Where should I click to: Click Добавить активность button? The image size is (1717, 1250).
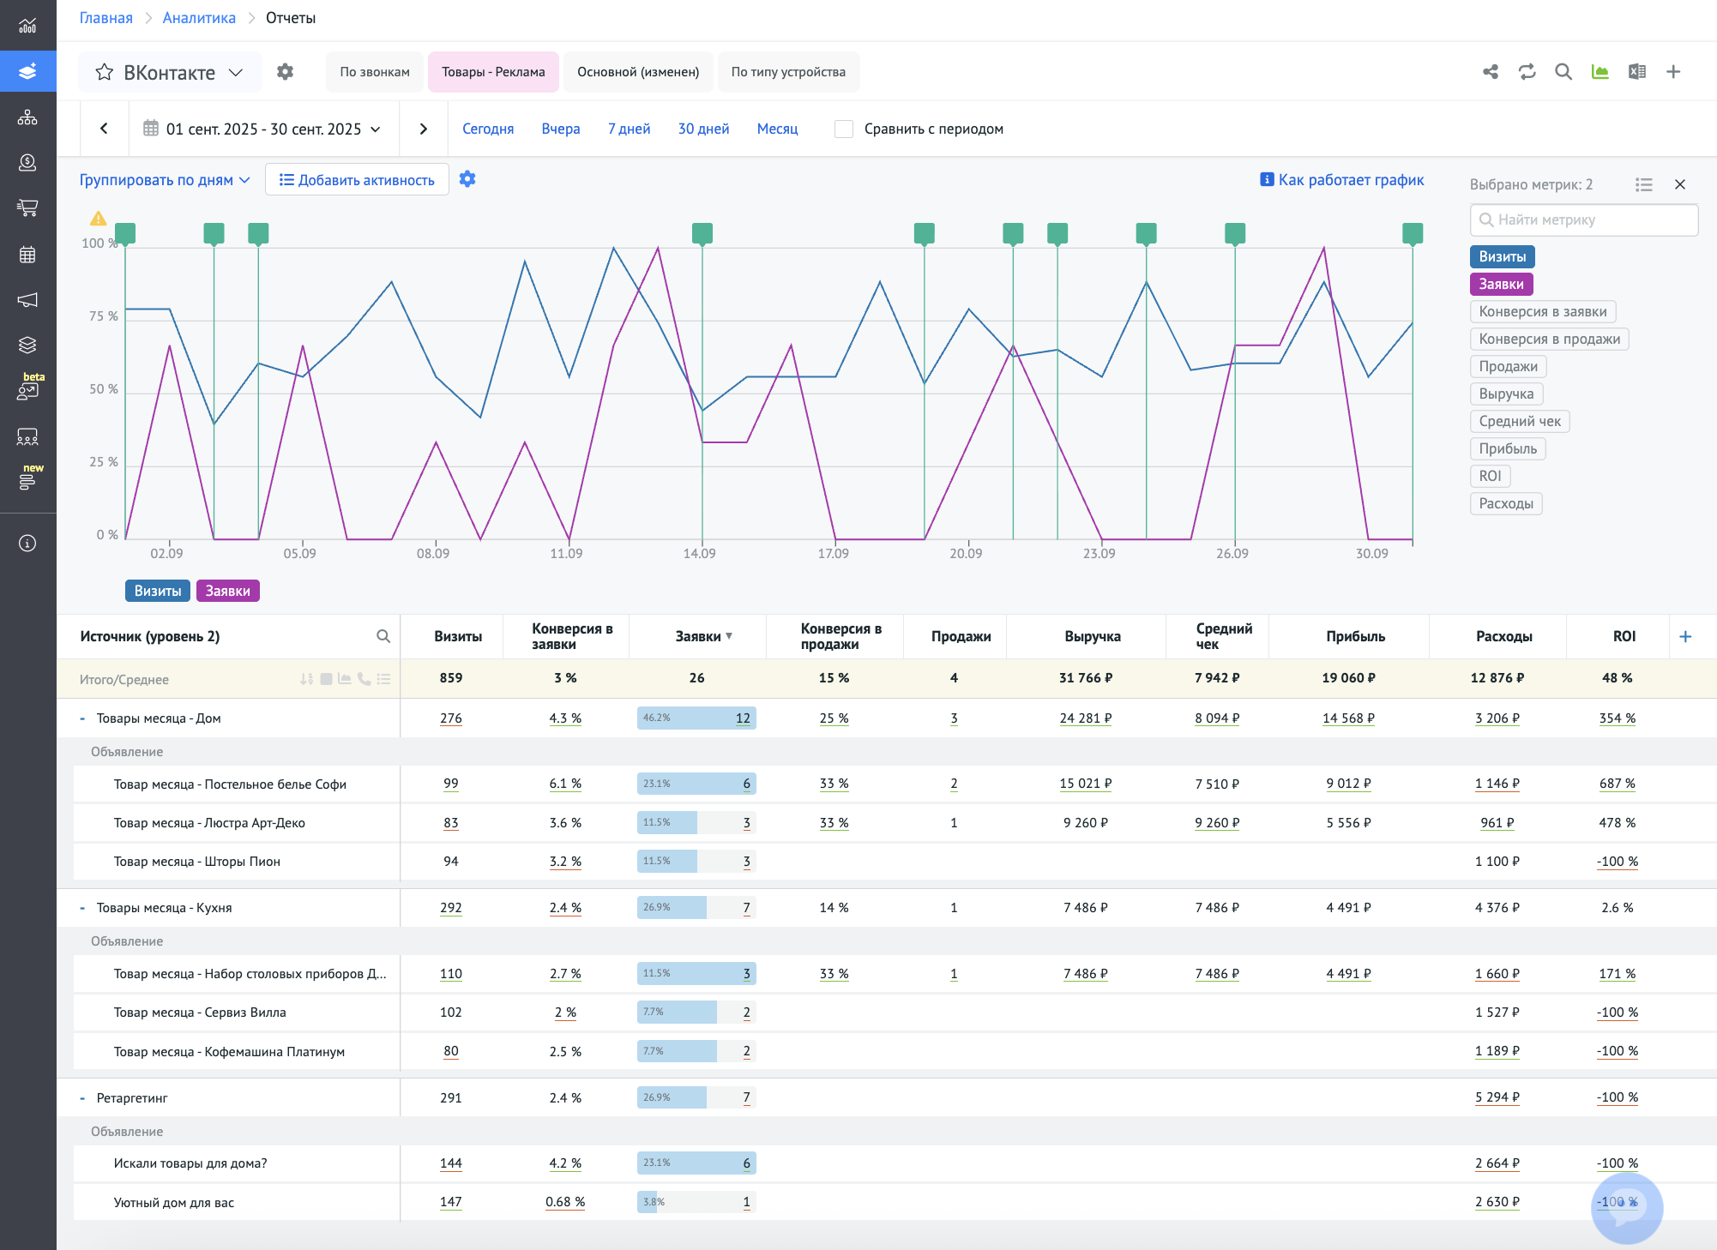[x=357, y=180]
